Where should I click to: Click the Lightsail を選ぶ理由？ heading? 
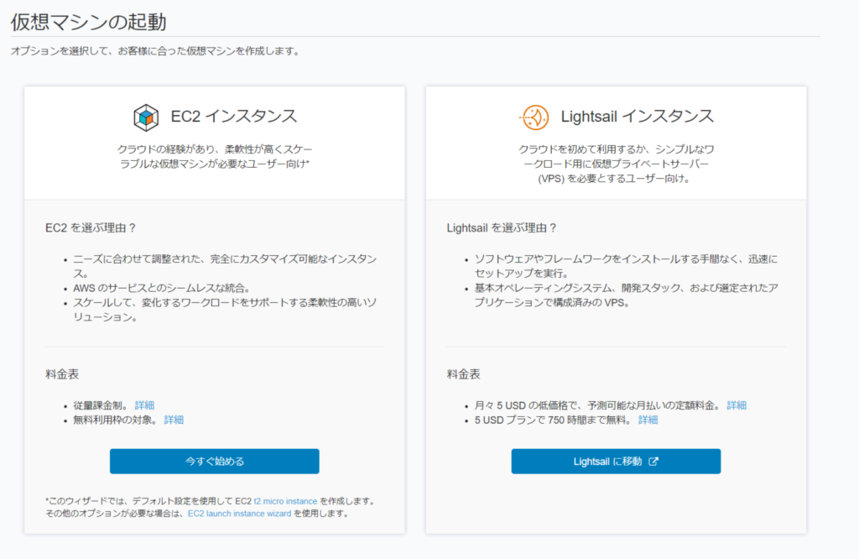click(502, 228)
